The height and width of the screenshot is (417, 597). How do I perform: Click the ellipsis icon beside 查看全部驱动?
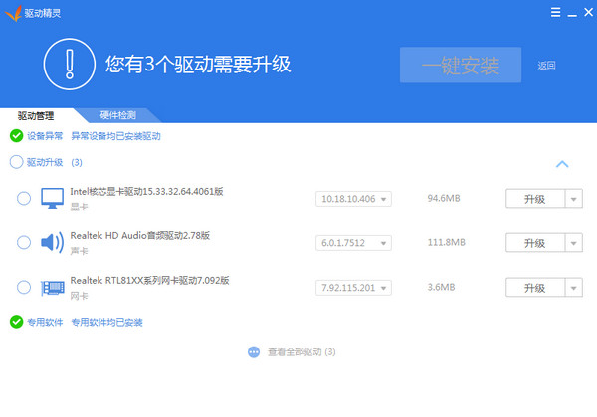(254, 351)
